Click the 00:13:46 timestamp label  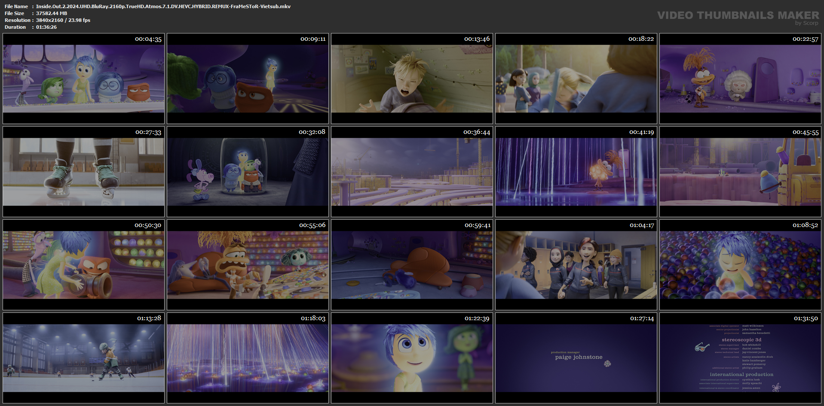click(x=477, y=39)
